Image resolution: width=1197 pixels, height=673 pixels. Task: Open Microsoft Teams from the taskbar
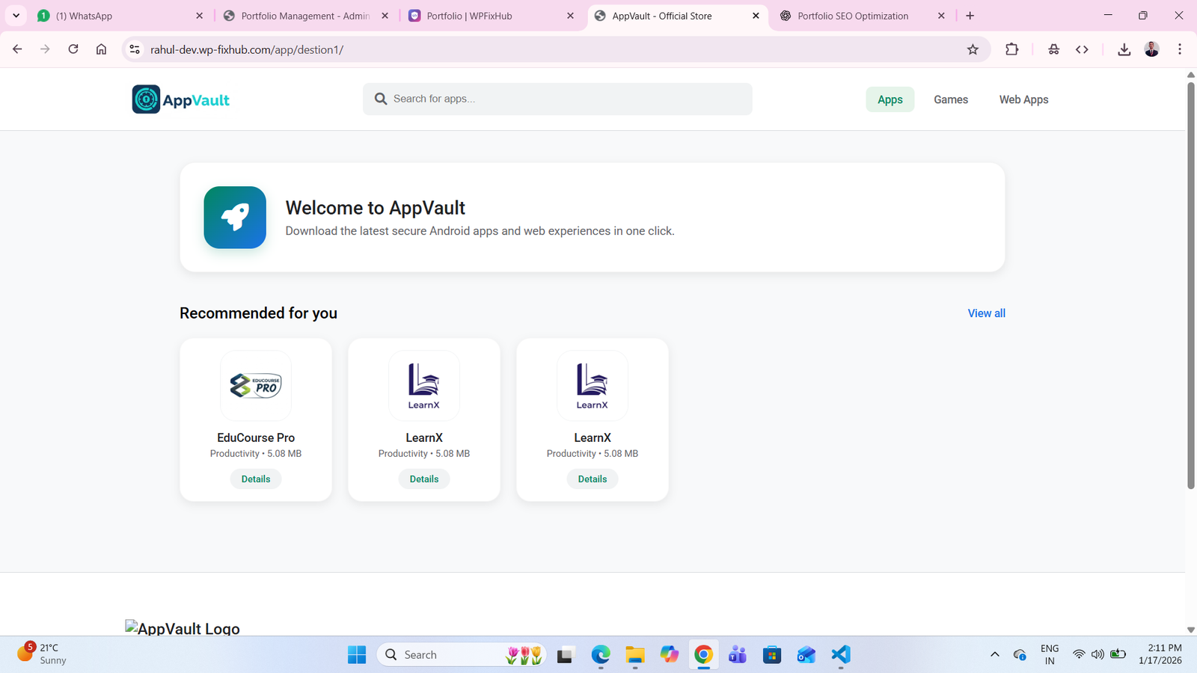(737, 654)
